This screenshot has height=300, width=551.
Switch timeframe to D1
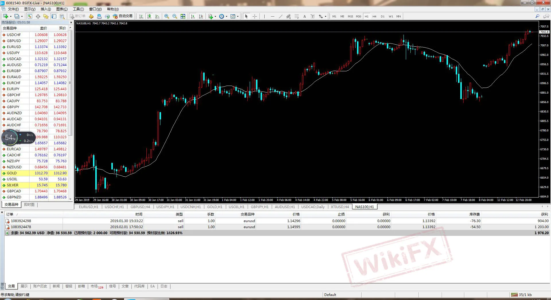pyautogui.click(x=383, y=17)
